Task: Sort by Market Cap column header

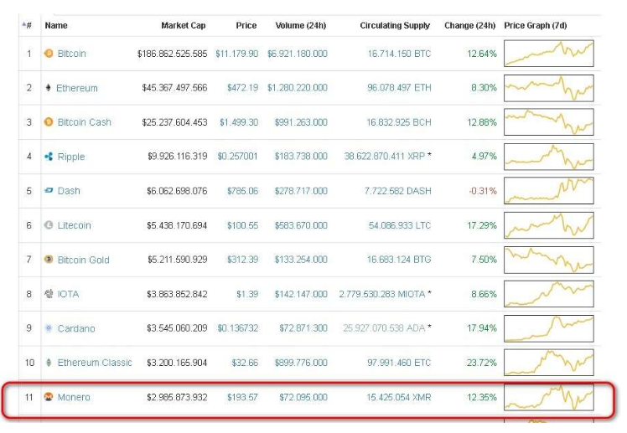Action: [183, 26]
